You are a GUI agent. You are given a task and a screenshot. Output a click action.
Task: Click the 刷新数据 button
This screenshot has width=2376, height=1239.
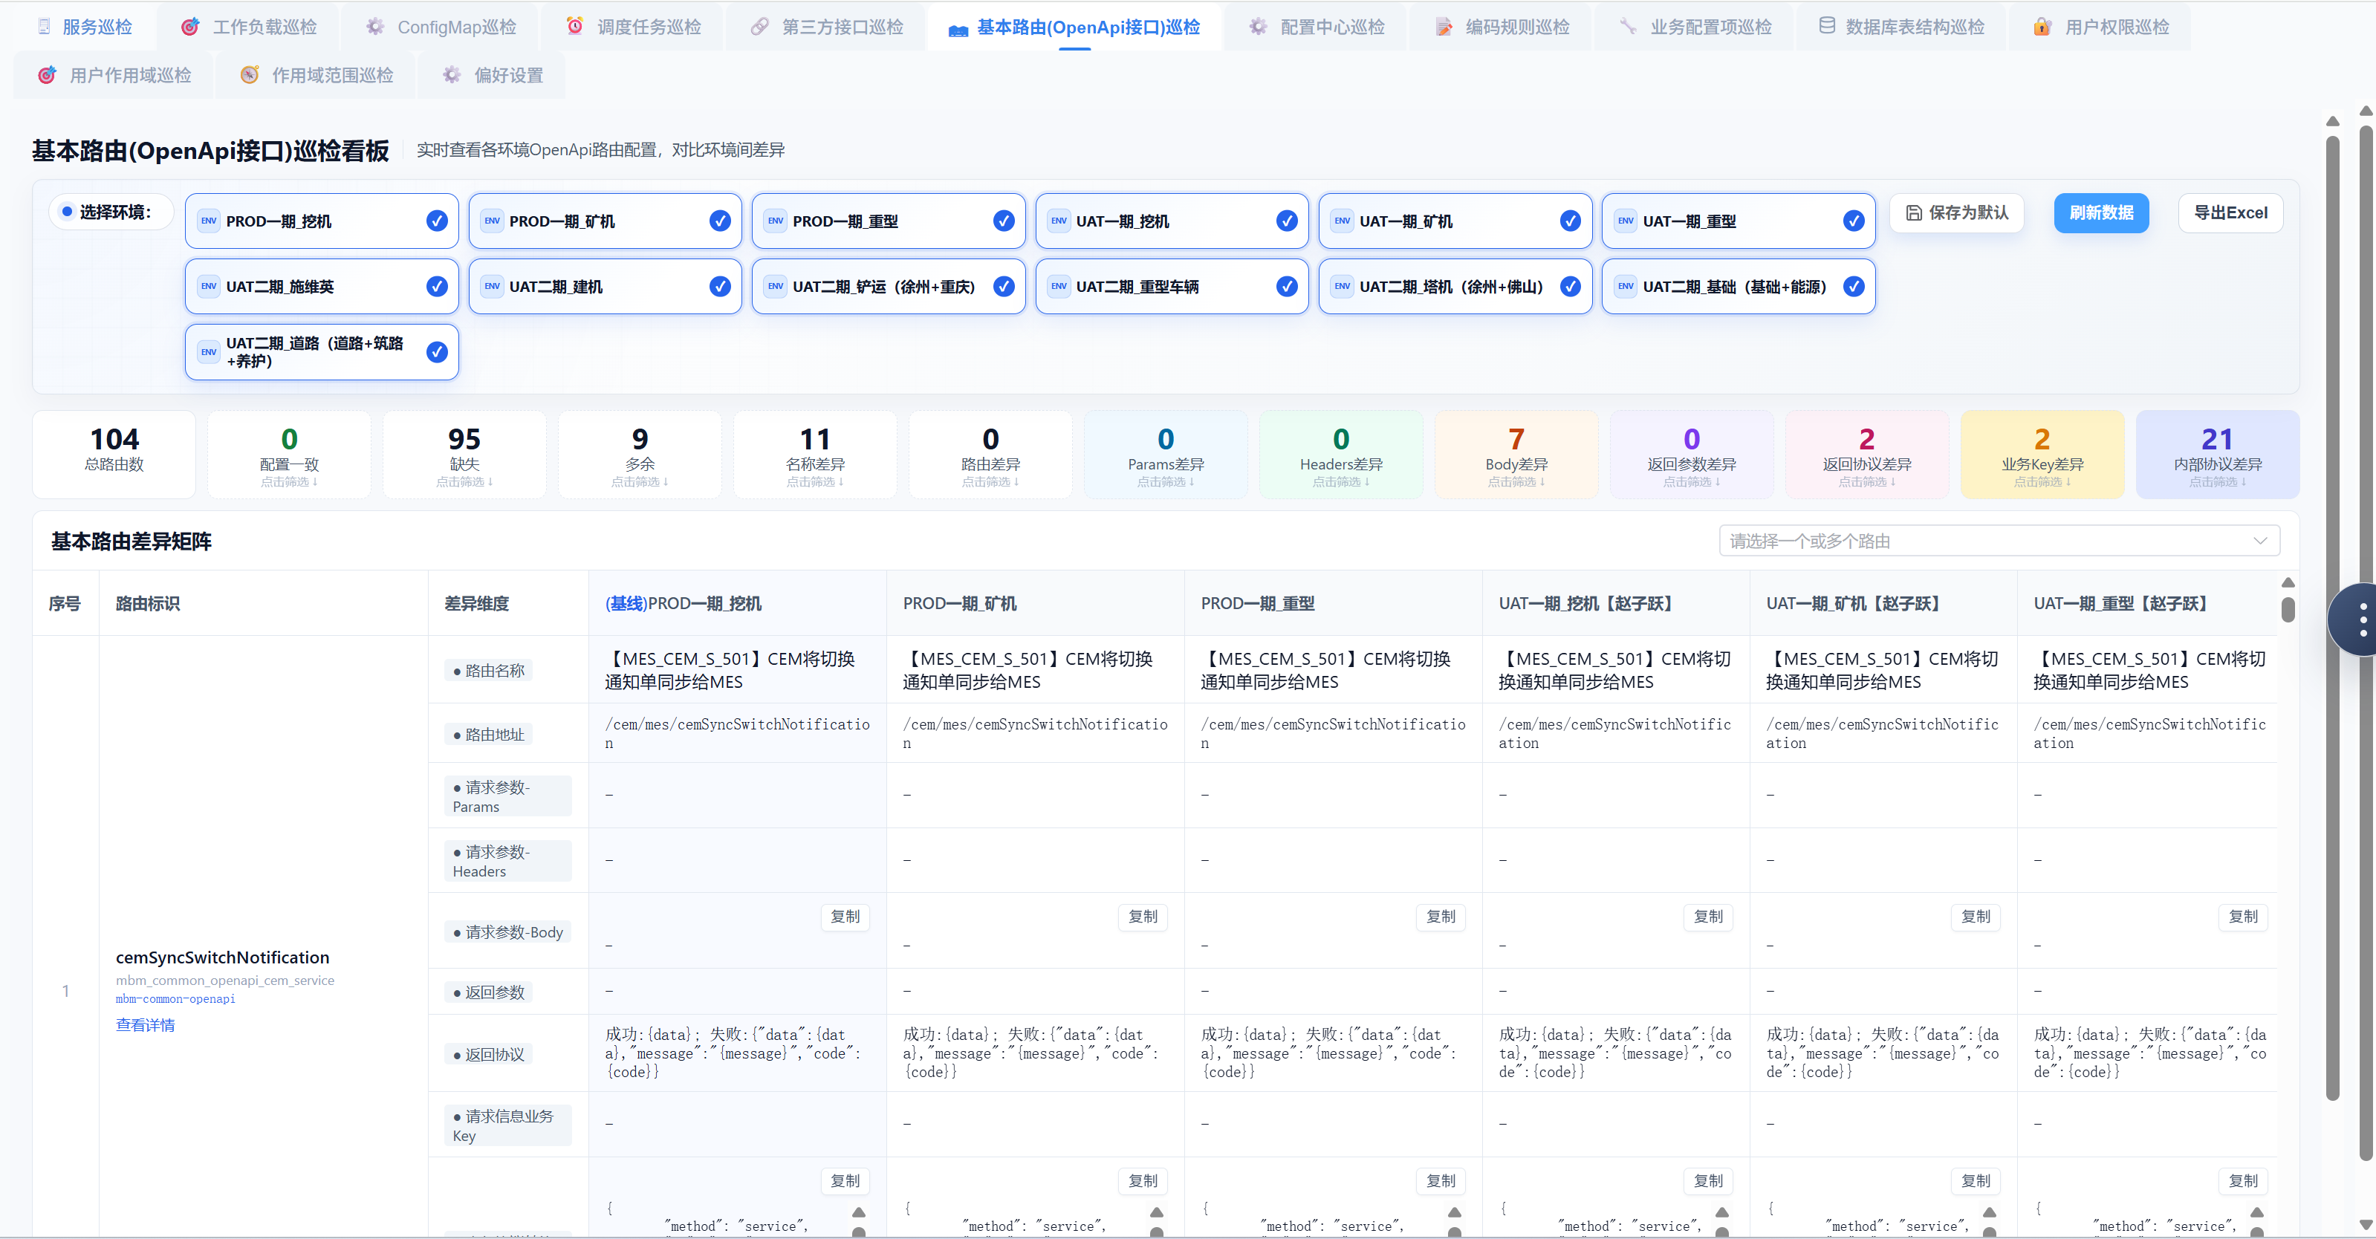click(x=2101, y=213)
